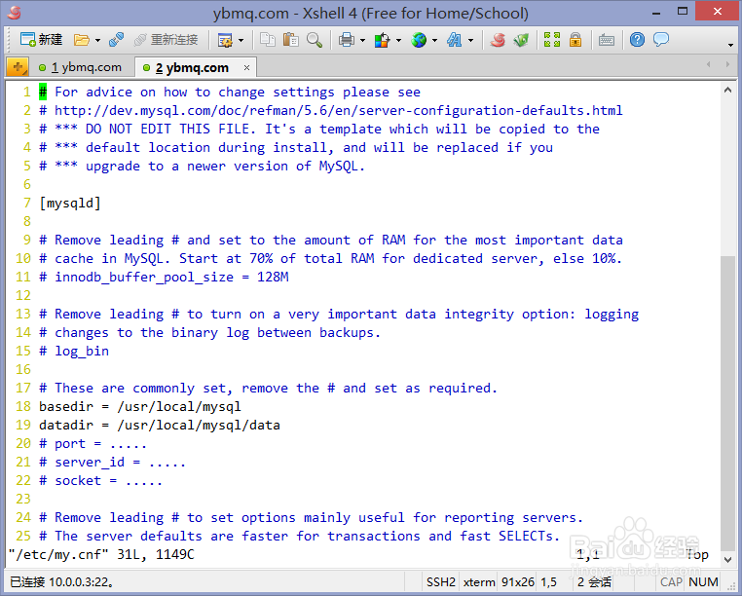Click the print icon
This screenshot has width=742, height=596.
[x=347, y=40]
